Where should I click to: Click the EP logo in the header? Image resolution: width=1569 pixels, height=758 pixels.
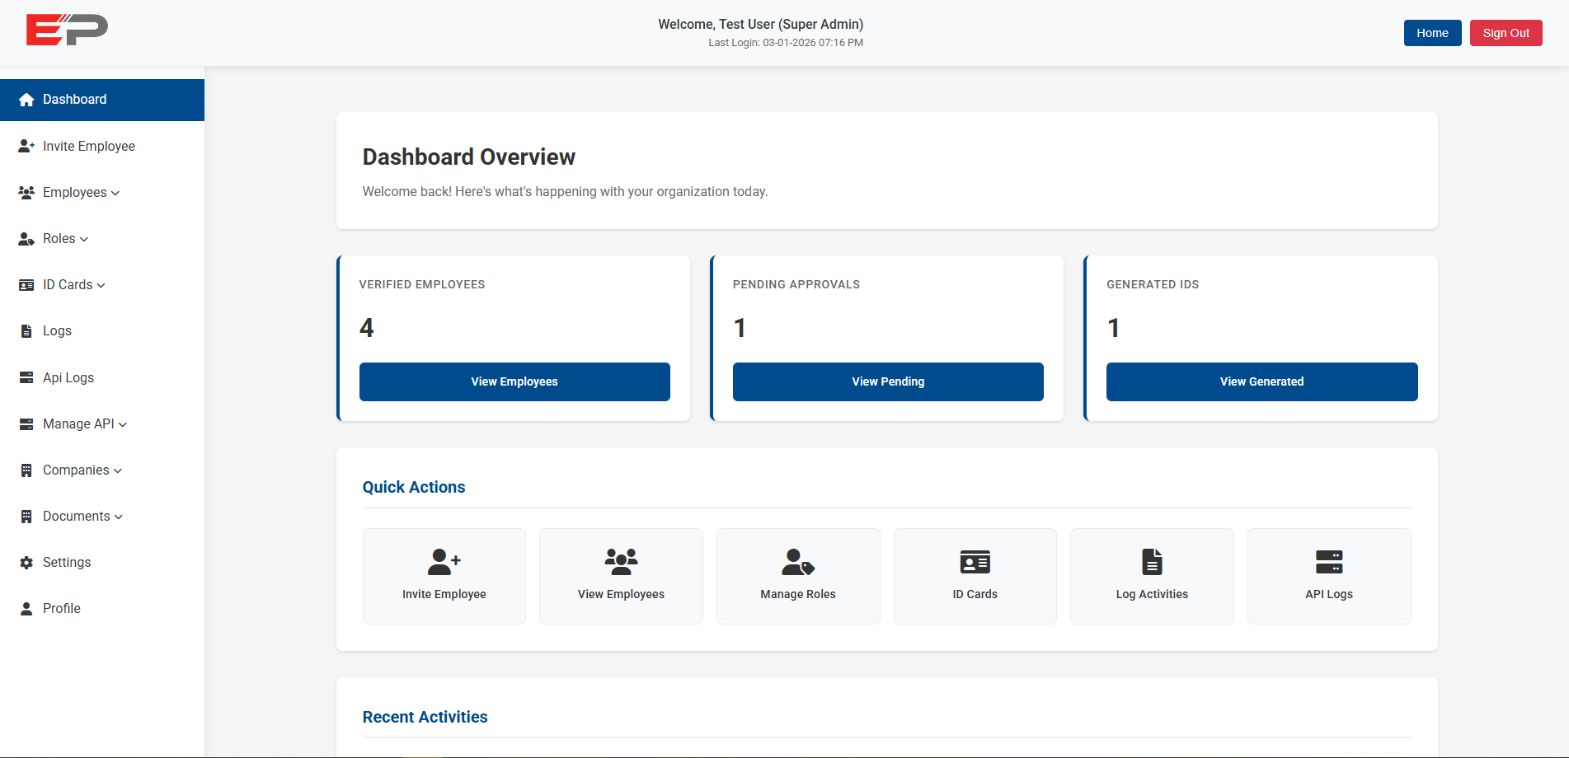click(66, 30)
